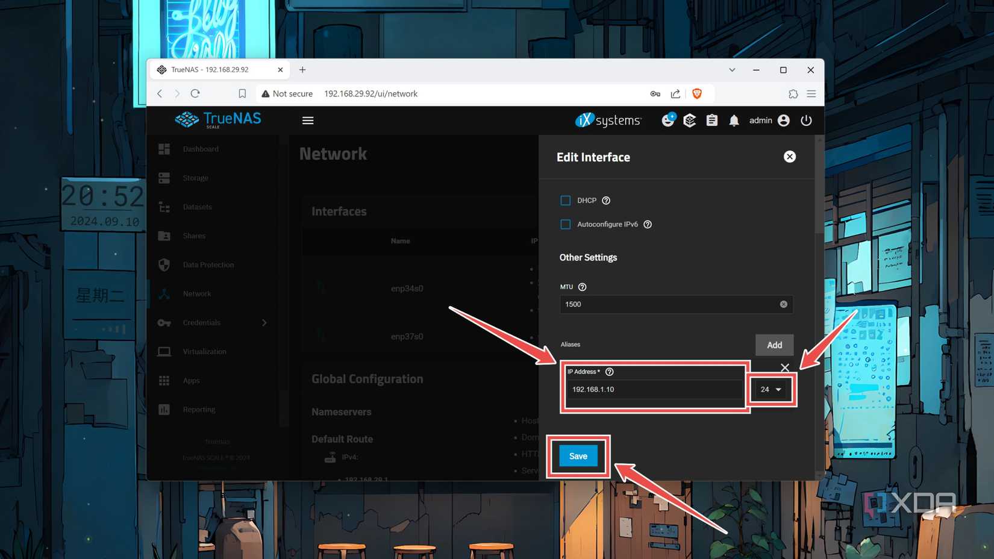
Task: Open the alerts bell icon
Action: click(x=734, y=120)
